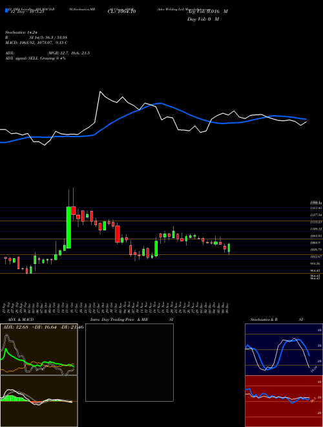This screenshot has width=323, height=427.
Task: Click the 1060.9 price axis label
Action: (x=316, y=243)
